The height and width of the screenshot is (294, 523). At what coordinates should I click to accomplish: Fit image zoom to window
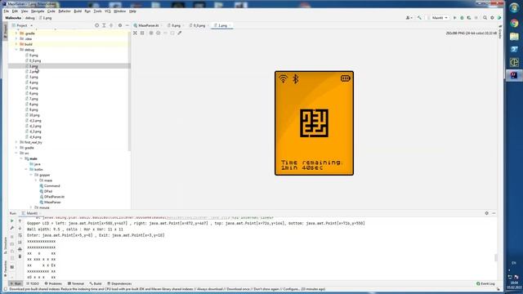coord(172,33)
